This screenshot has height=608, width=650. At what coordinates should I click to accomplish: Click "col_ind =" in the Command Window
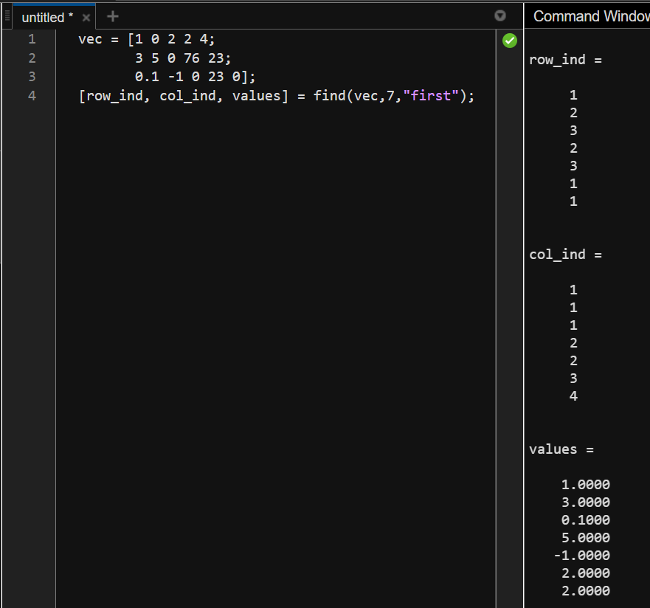coord(565,255)
